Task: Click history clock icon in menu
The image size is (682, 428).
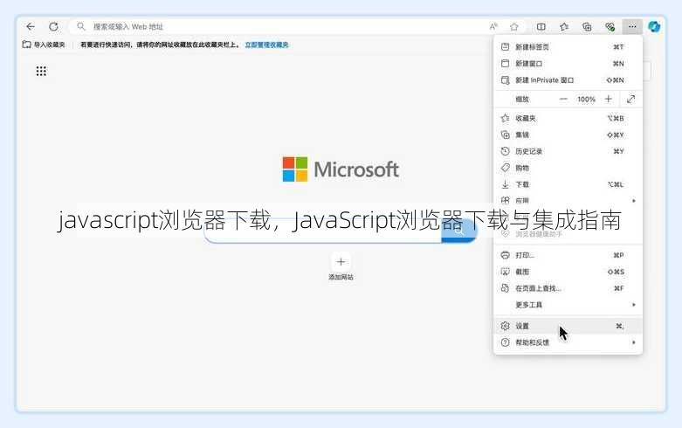Action: coord(505,151)
